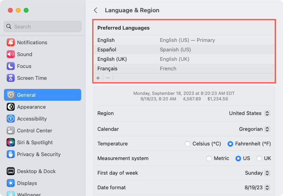Go back using the back chevron

point(95,10)
